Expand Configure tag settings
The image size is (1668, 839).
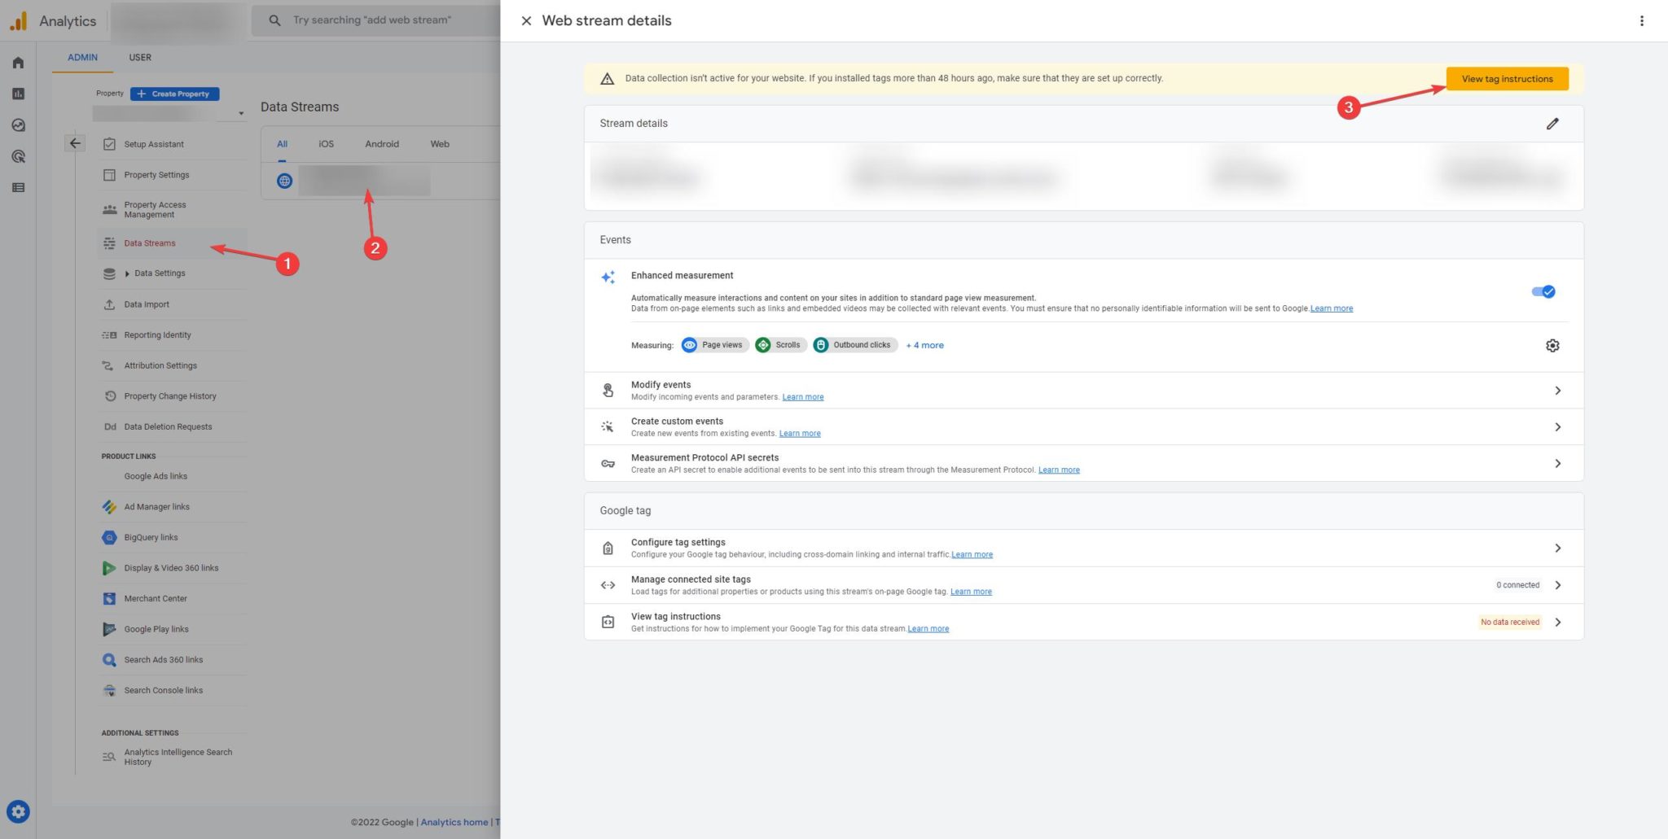(1558, 548)
